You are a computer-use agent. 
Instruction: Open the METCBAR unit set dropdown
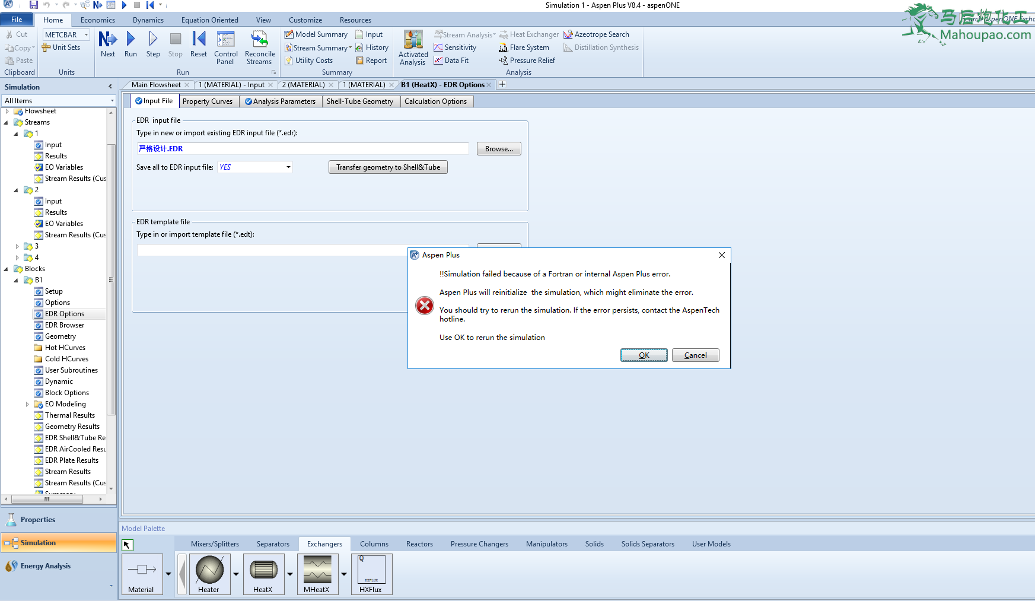pyautogui.click(x=86, y=35)
